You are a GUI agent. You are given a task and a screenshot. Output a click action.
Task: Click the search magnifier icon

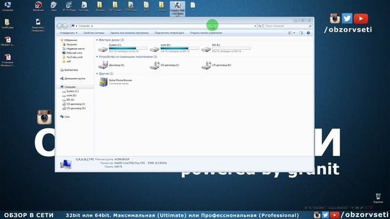tap(310, 26)
